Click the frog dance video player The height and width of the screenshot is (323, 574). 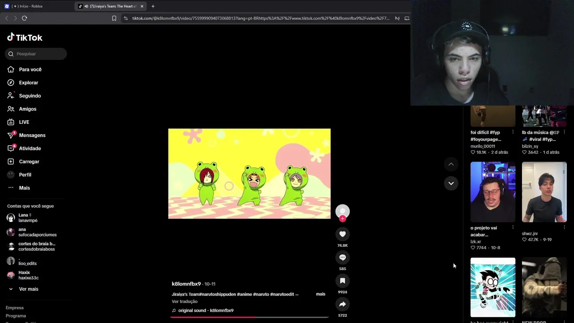249,174
